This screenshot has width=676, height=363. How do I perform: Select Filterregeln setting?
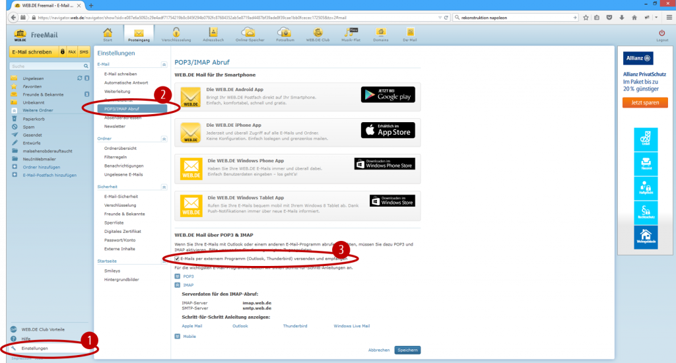coord(115,157)
